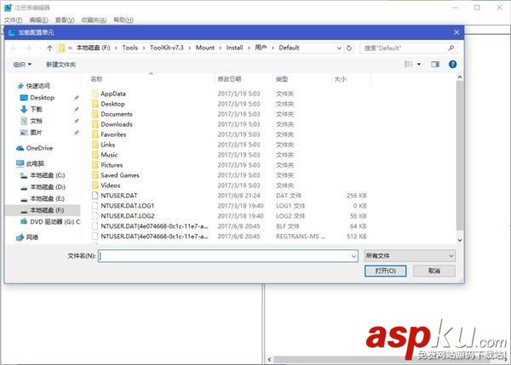Change view layout icon
Viewport: 511px width, 365px height.
click(408, 64)
